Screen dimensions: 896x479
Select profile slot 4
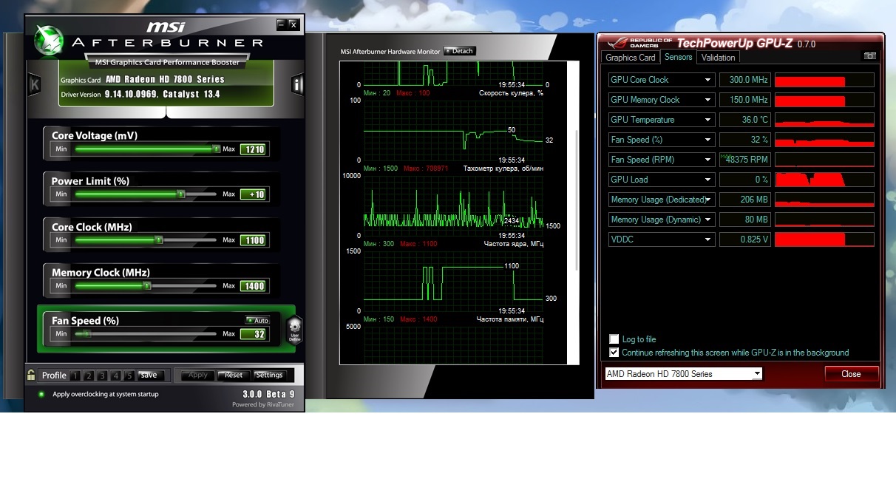tap(115, 376)
